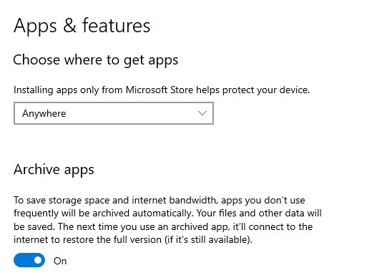
Task: Click the chevron arrow in the Anywhere combo box
Action: click(x=202, y=113)
